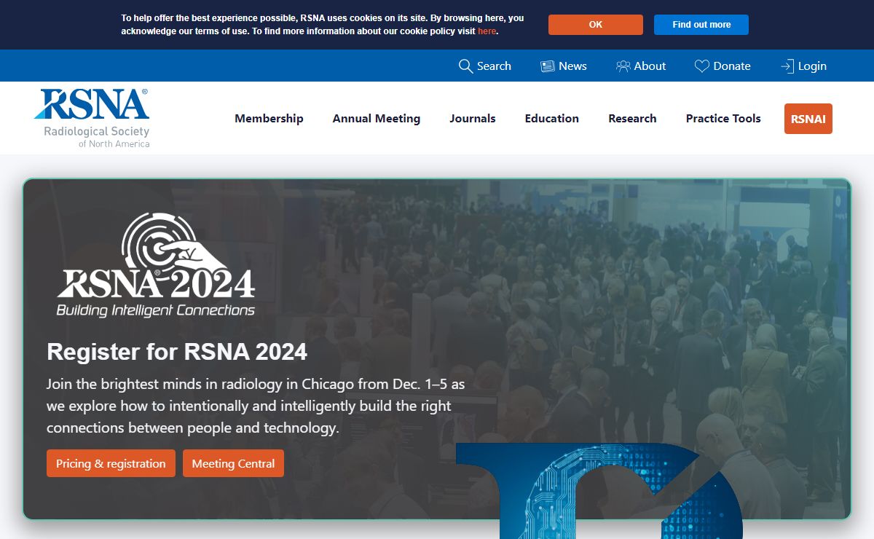
Task: Click the magnifying glass Search icon
Action: coord(465,66)
